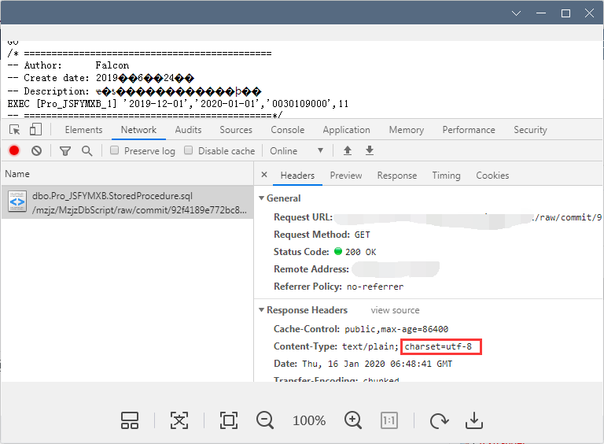The height and width of the screenshot is (444, 604).
Task: Download the image
Action: tap(473, 420)
